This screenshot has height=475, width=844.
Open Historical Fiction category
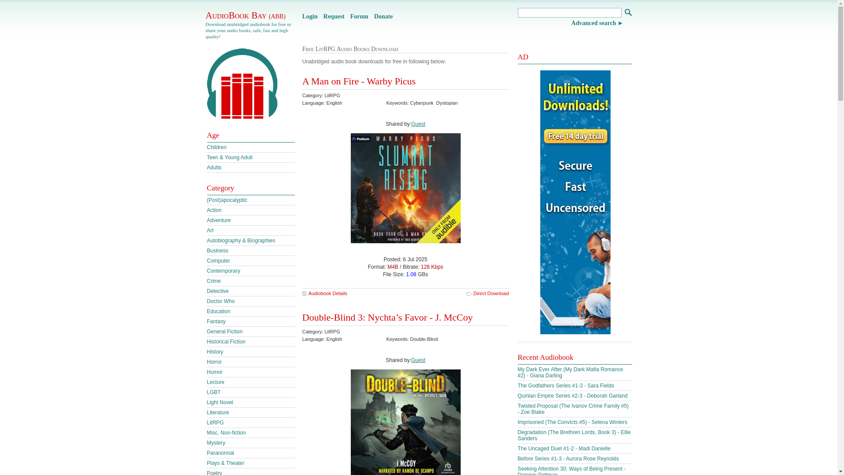(x=226, y=342)
